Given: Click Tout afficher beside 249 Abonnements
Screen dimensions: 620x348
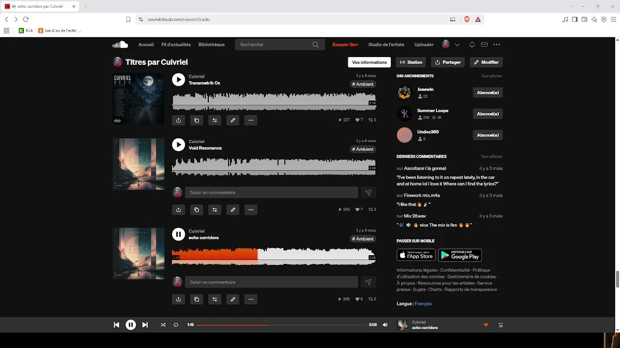Looking at the screenshot, I should pos(492,76).
